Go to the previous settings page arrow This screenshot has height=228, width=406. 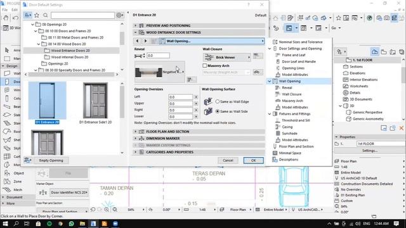137,41
